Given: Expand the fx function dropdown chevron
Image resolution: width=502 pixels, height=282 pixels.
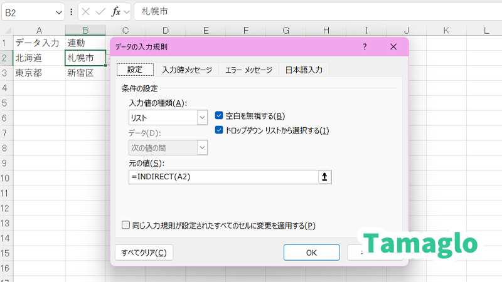Looking at the screenshot, I should point(126,12).
